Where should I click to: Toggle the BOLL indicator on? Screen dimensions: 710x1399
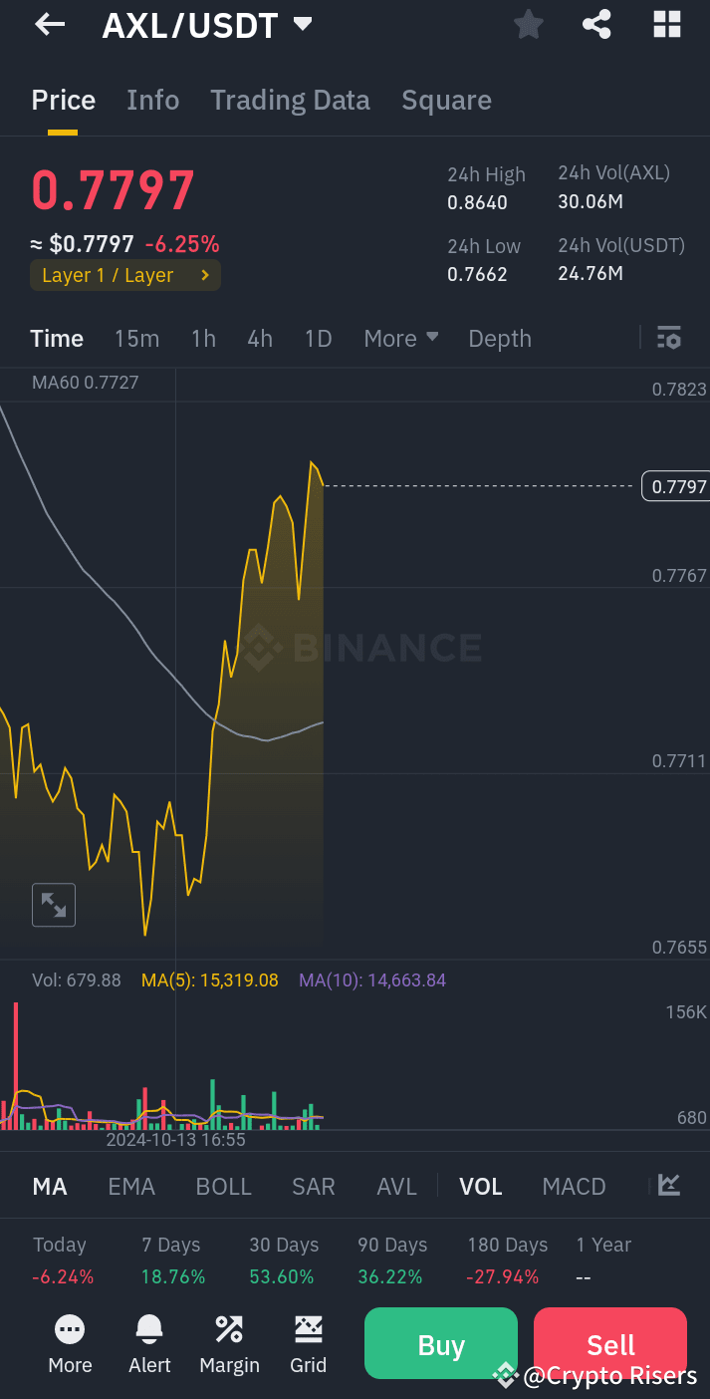[x=223, y=1186]
